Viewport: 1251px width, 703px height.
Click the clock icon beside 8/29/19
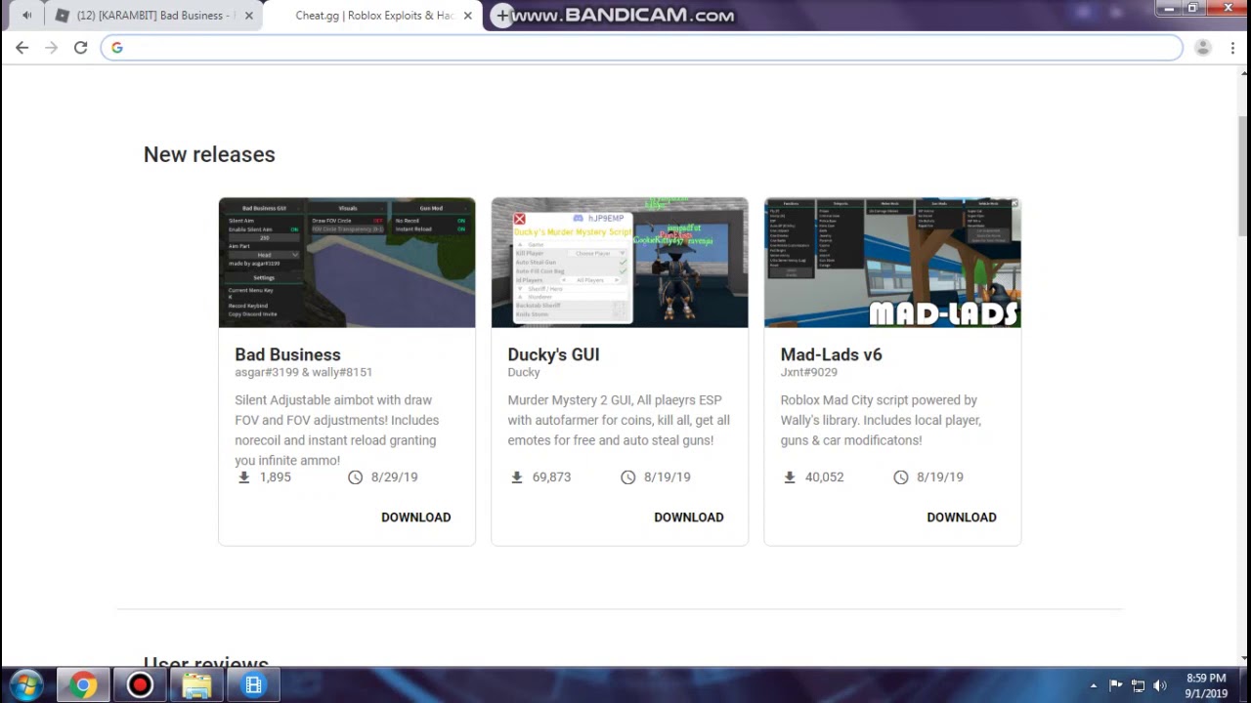click(x=355, y=477)
